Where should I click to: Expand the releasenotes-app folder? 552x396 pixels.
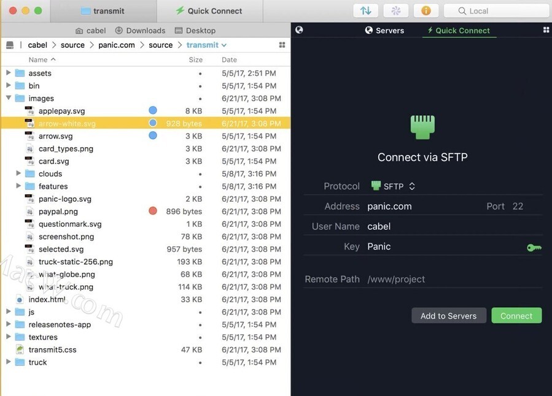click(x=9, y=324)
